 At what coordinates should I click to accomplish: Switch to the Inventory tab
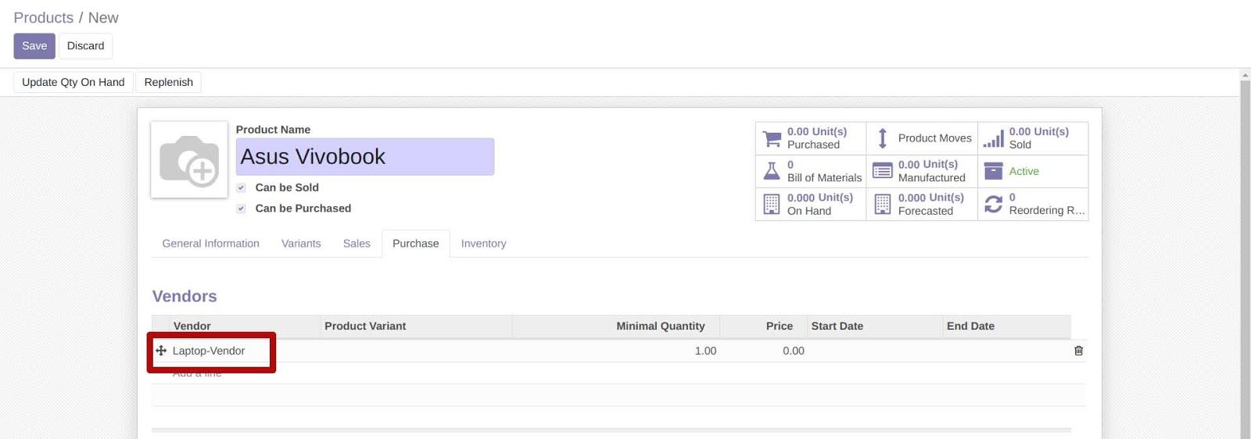pos(483,244)
